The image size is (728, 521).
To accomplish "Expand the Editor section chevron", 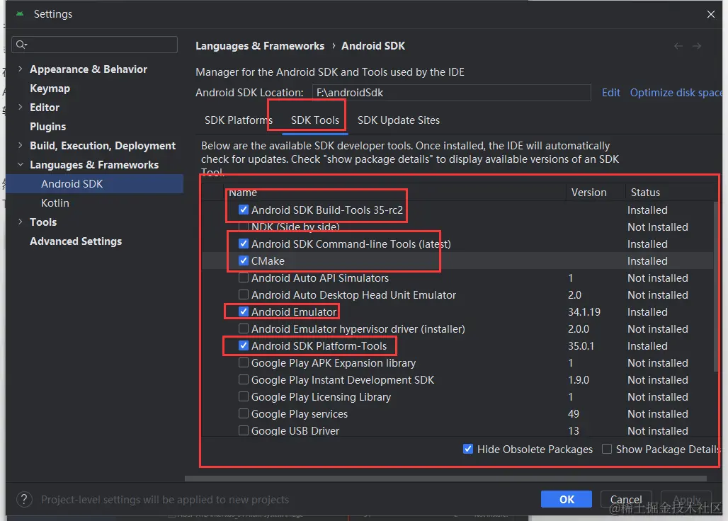I will coord(20,107).
